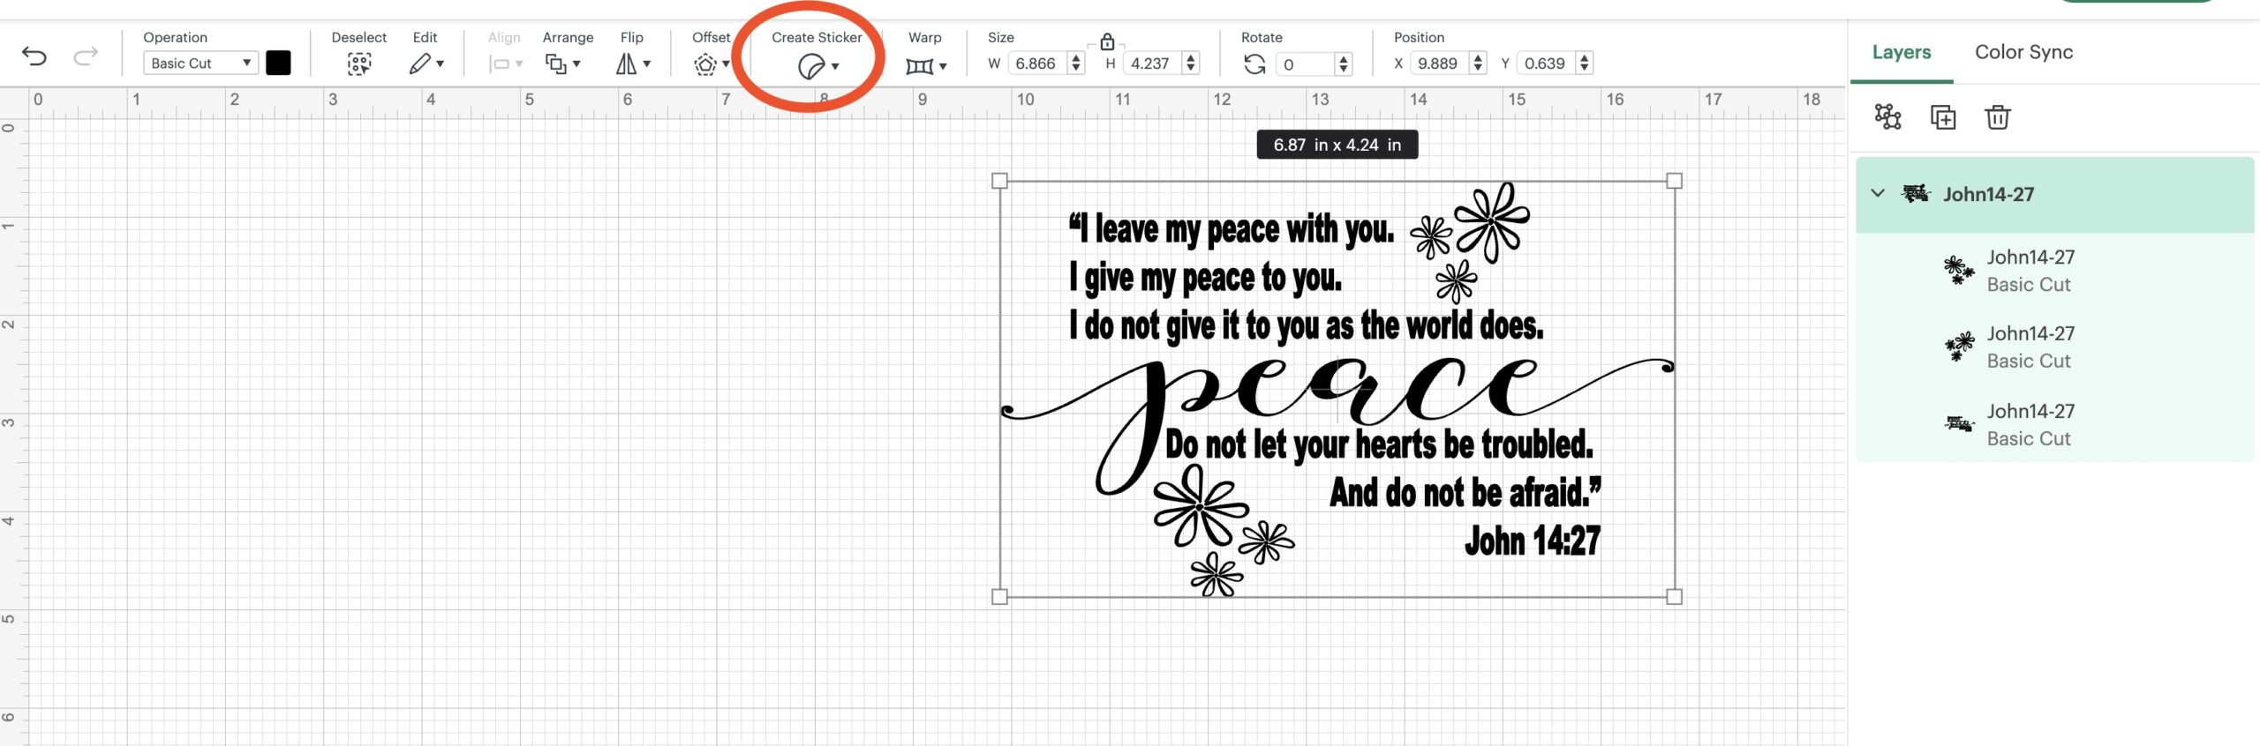
Task: Adjust the X position stepper arrows
Action: 1478,63
